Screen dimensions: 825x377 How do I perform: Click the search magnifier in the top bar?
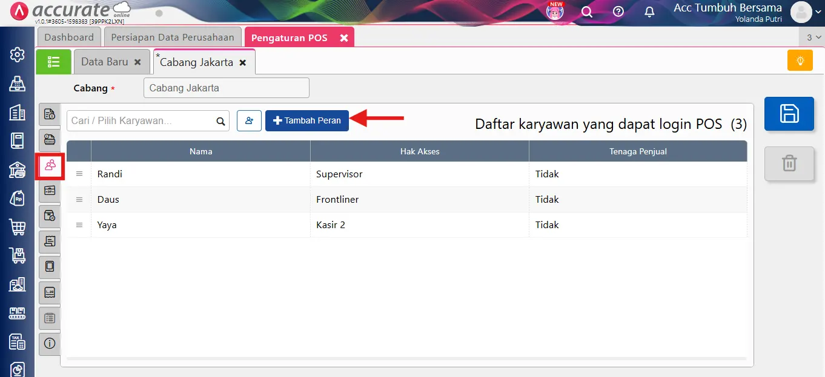(x=586, y=11)
